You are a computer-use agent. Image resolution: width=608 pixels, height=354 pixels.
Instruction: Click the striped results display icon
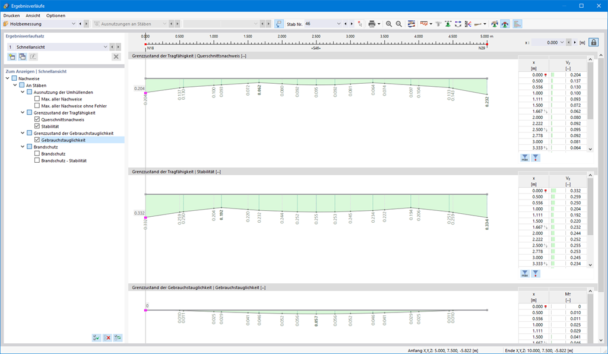coord(411,24)
